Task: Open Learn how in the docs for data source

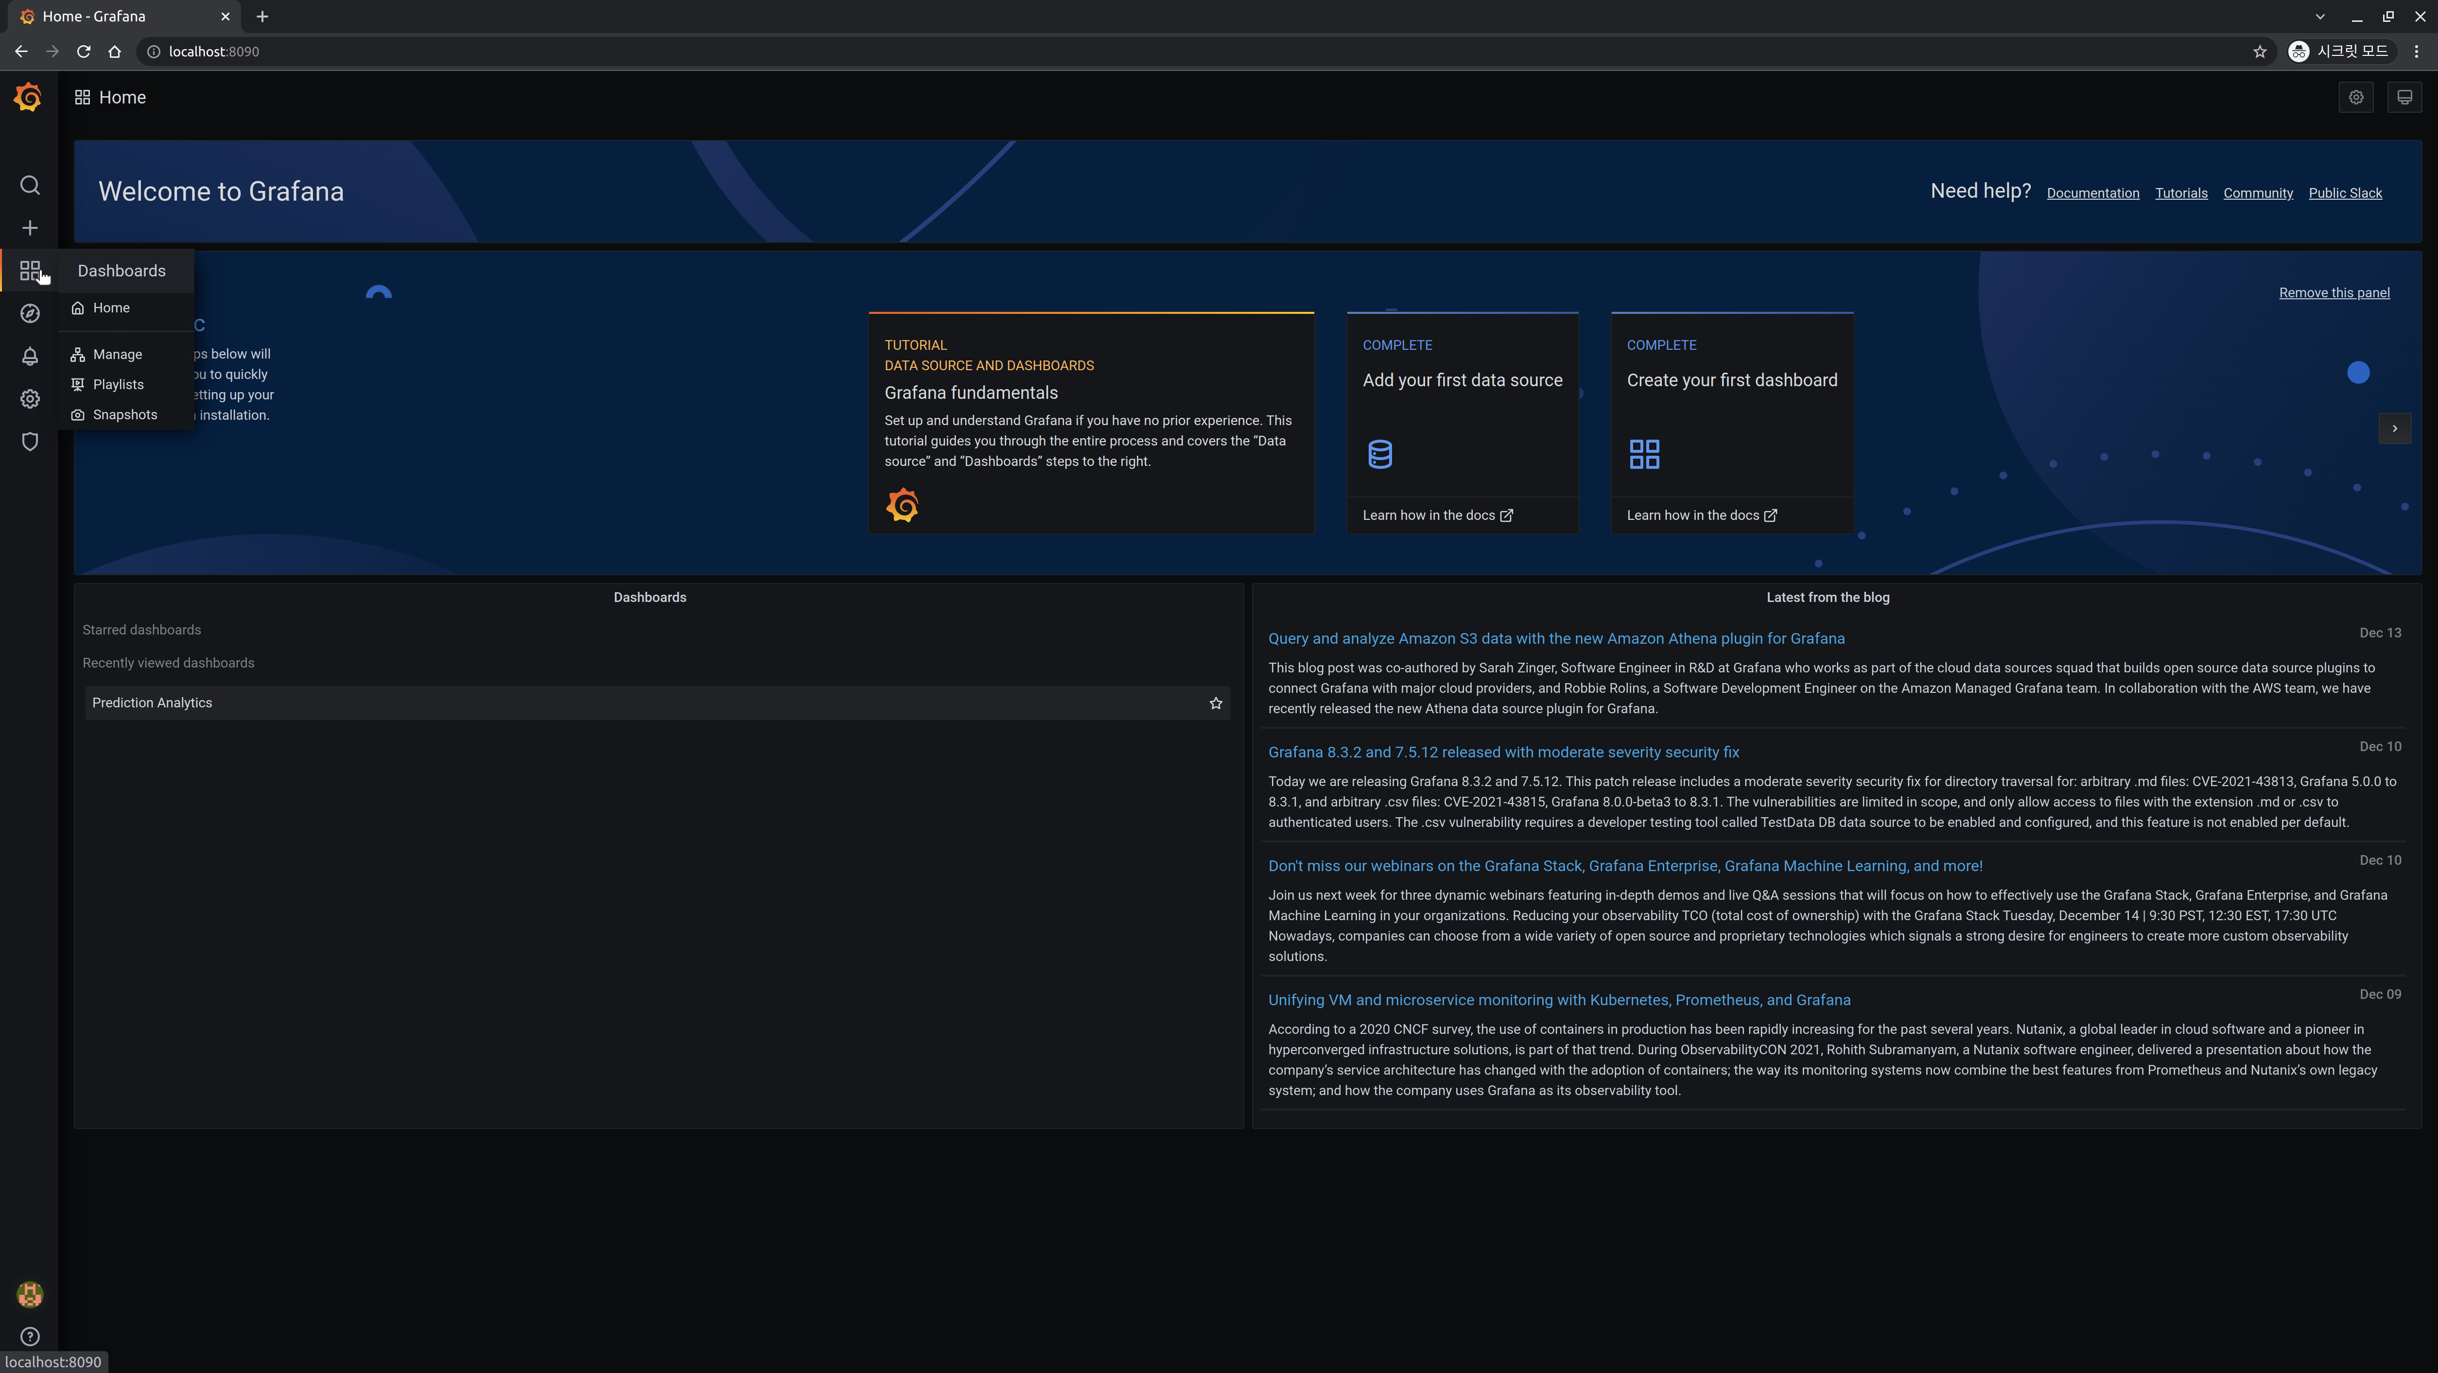Action: (1437, 515)
